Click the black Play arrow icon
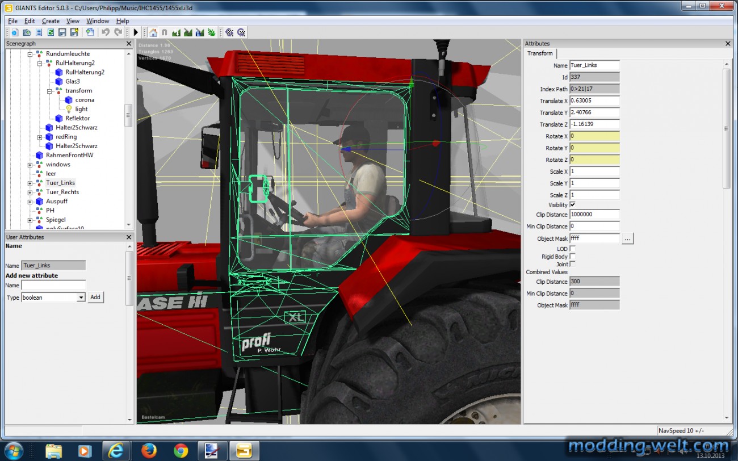Image resolution: width=738 pixels, height=461 pixels. [x=136, y=32]
